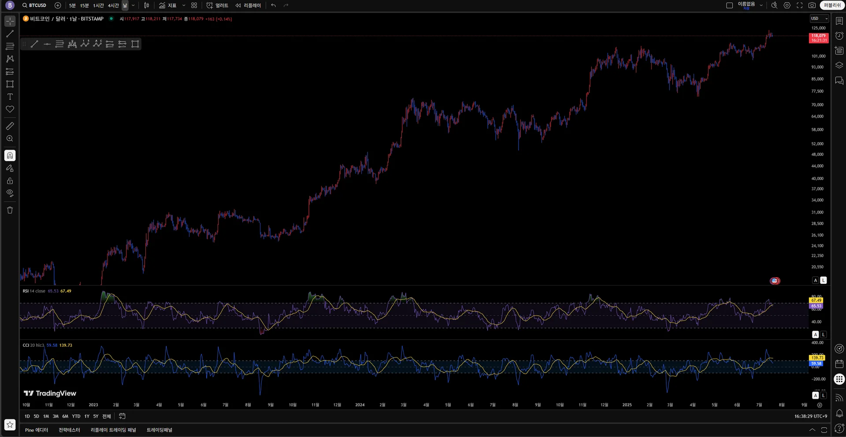This screenshot has height=437, width=846.
Task: Delete drawings with the trash can icon
Action: pos(10,210)
